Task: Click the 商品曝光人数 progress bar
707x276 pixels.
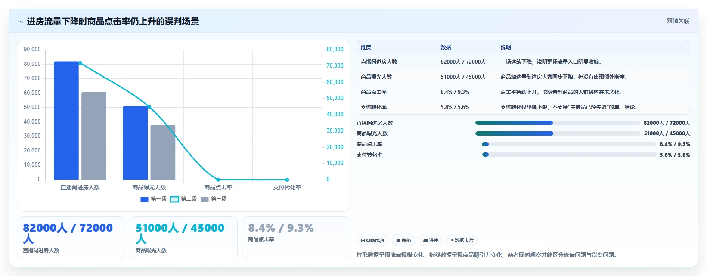Action: [x=558, y=133]
